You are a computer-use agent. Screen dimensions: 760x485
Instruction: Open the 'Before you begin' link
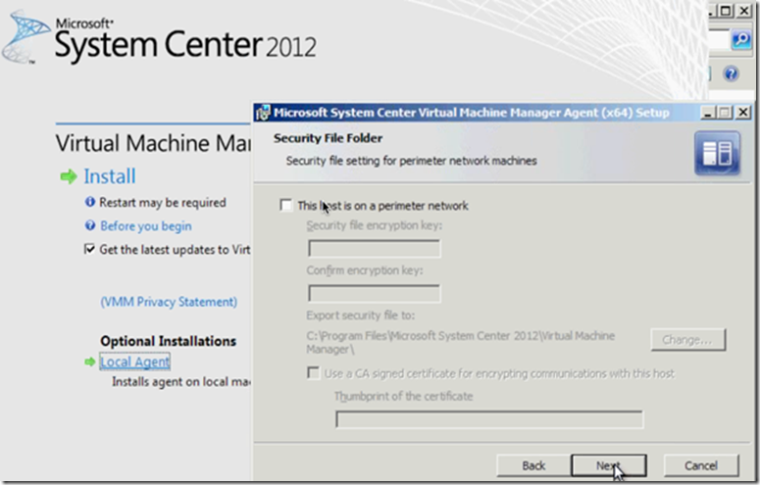point(146,225)
